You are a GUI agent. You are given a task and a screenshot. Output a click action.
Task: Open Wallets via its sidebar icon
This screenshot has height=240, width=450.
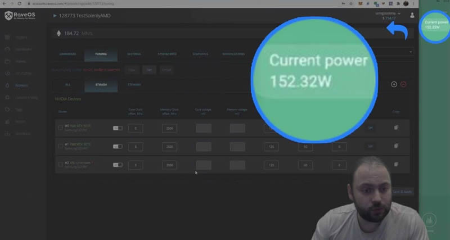point(7,61)
